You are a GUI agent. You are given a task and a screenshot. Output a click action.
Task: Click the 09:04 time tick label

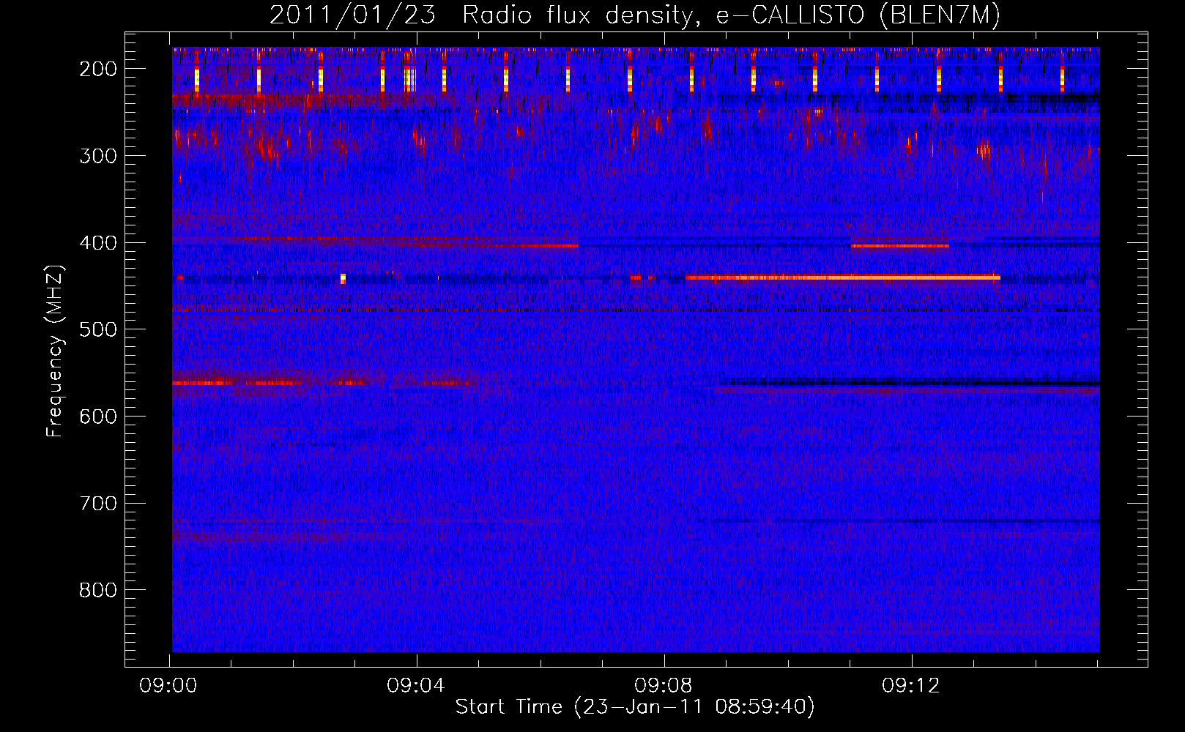pyautogui.click(x=417, y=686)
